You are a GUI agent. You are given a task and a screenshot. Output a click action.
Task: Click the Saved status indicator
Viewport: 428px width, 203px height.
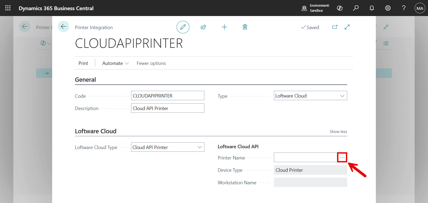click(310, 27)
